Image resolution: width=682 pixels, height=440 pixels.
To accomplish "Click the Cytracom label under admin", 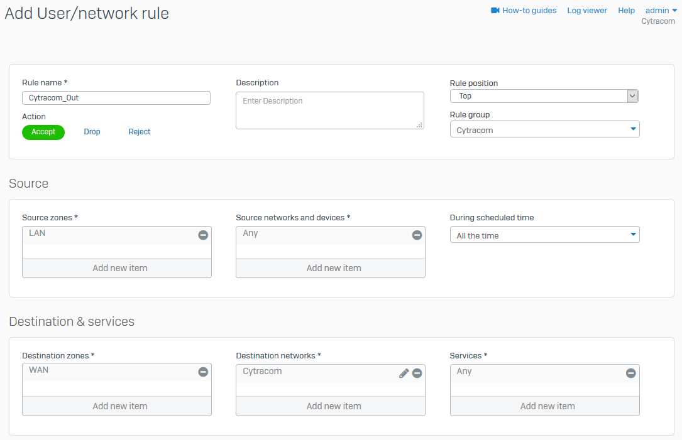I will 658,21.
